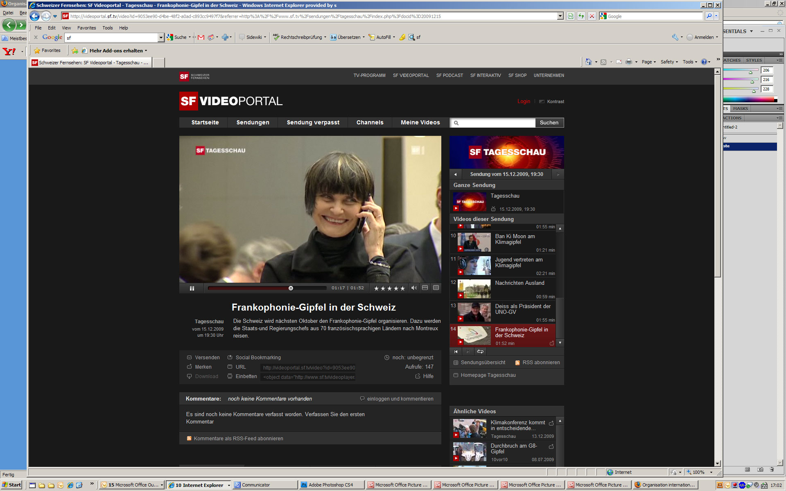Open RSS abonnieren link
This screenshot has width=786, height=491.
click(538, 363)
